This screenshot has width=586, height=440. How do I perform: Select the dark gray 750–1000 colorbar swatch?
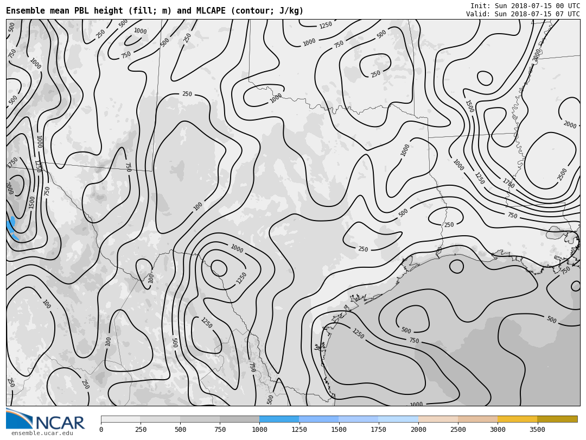pyautogui.click(x=239, y=419)
